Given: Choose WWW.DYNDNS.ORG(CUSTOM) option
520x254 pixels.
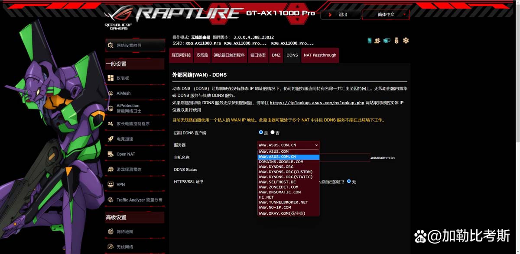Looking at the screenshot, I should click(289, 172).
